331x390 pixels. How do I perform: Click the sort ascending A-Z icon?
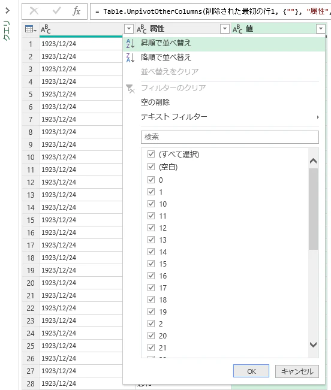tap(130, 43)
